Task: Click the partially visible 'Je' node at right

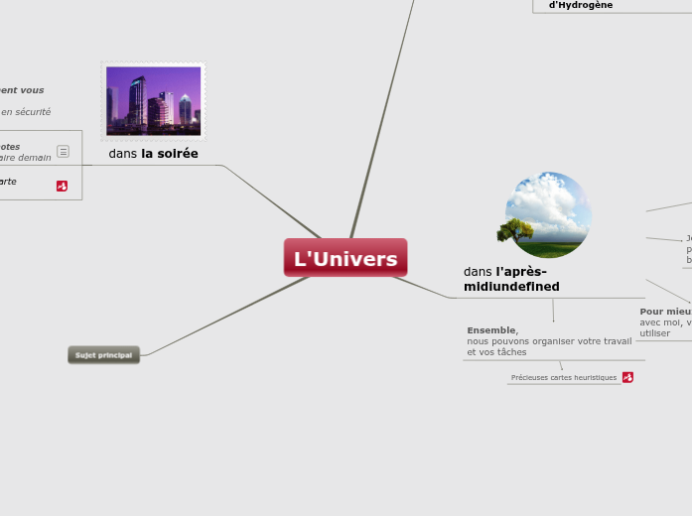Action: click(688, 238)
